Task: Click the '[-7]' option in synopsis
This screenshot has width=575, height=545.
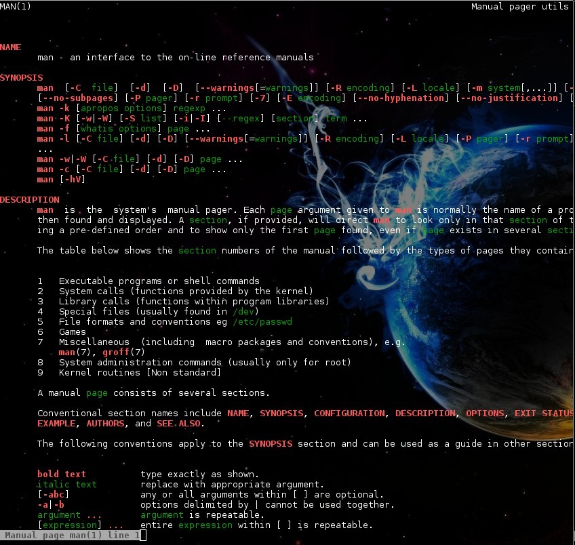Action: [x=260, y=98]
